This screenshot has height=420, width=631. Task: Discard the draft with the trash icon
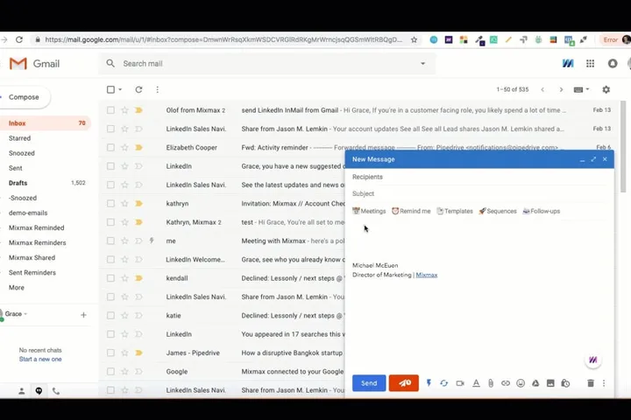(x=591, y=383)
